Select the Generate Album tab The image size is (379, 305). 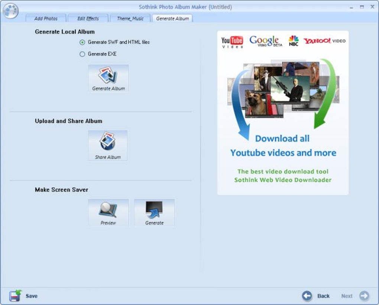(x=172, y=18)
